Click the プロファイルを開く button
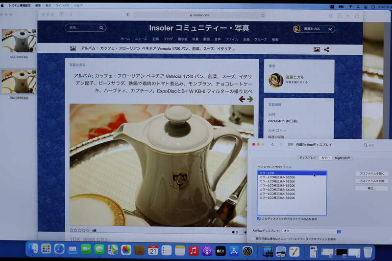The width and height of the screenshot is (392, 261). (370, 174)
